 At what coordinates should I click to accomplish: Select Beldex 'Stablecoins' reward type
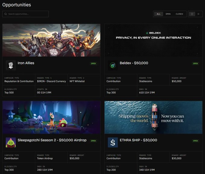pyautogui.click(x=146, y=81)
